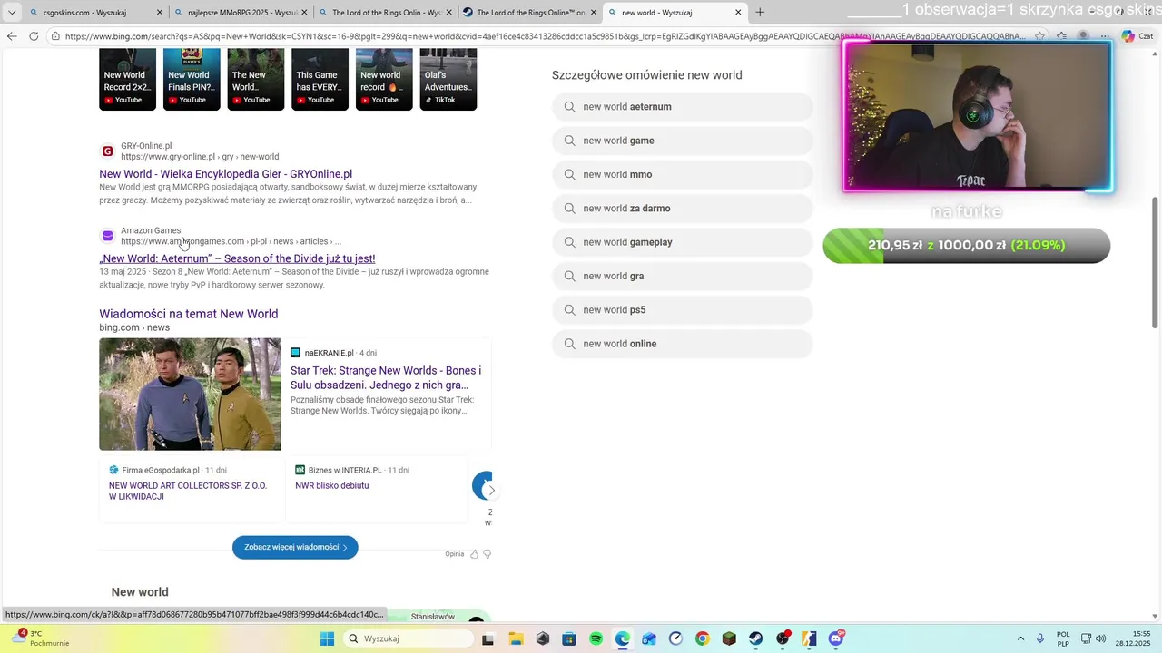This screenshot has width=1162, height=653.
Task: Give thumbs down feedback on news
Action: [487, 554]
